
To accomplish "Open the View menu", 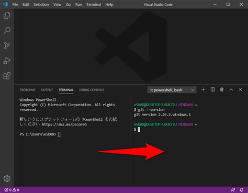I will point(57,4).
